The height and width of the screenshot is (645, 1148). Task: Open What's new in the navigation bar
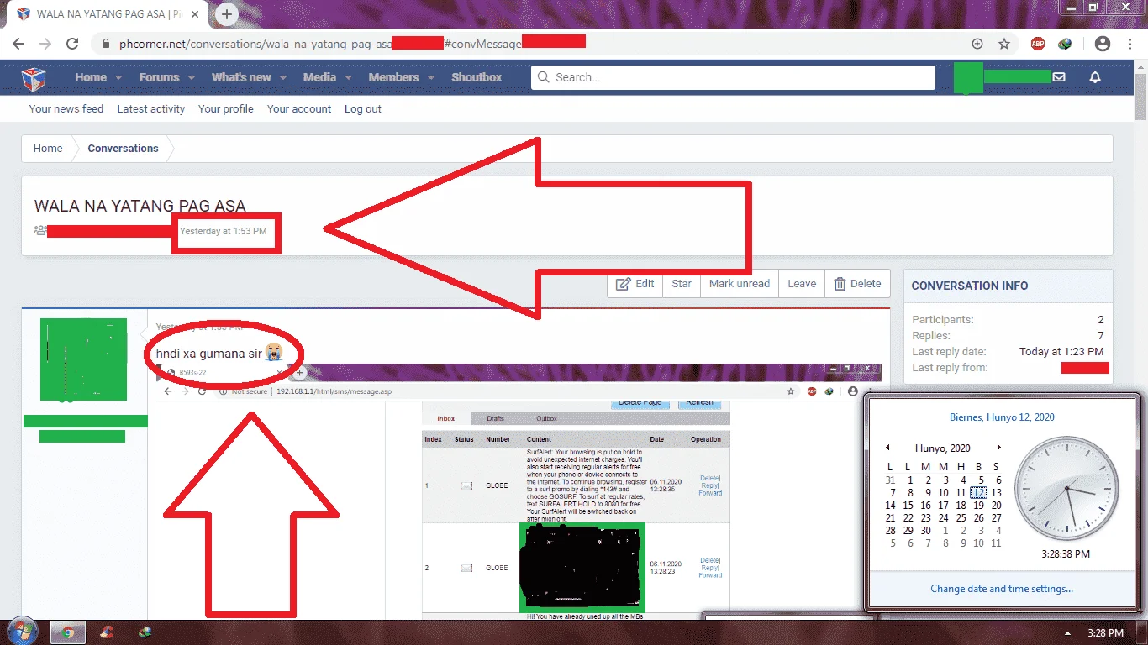241,77
